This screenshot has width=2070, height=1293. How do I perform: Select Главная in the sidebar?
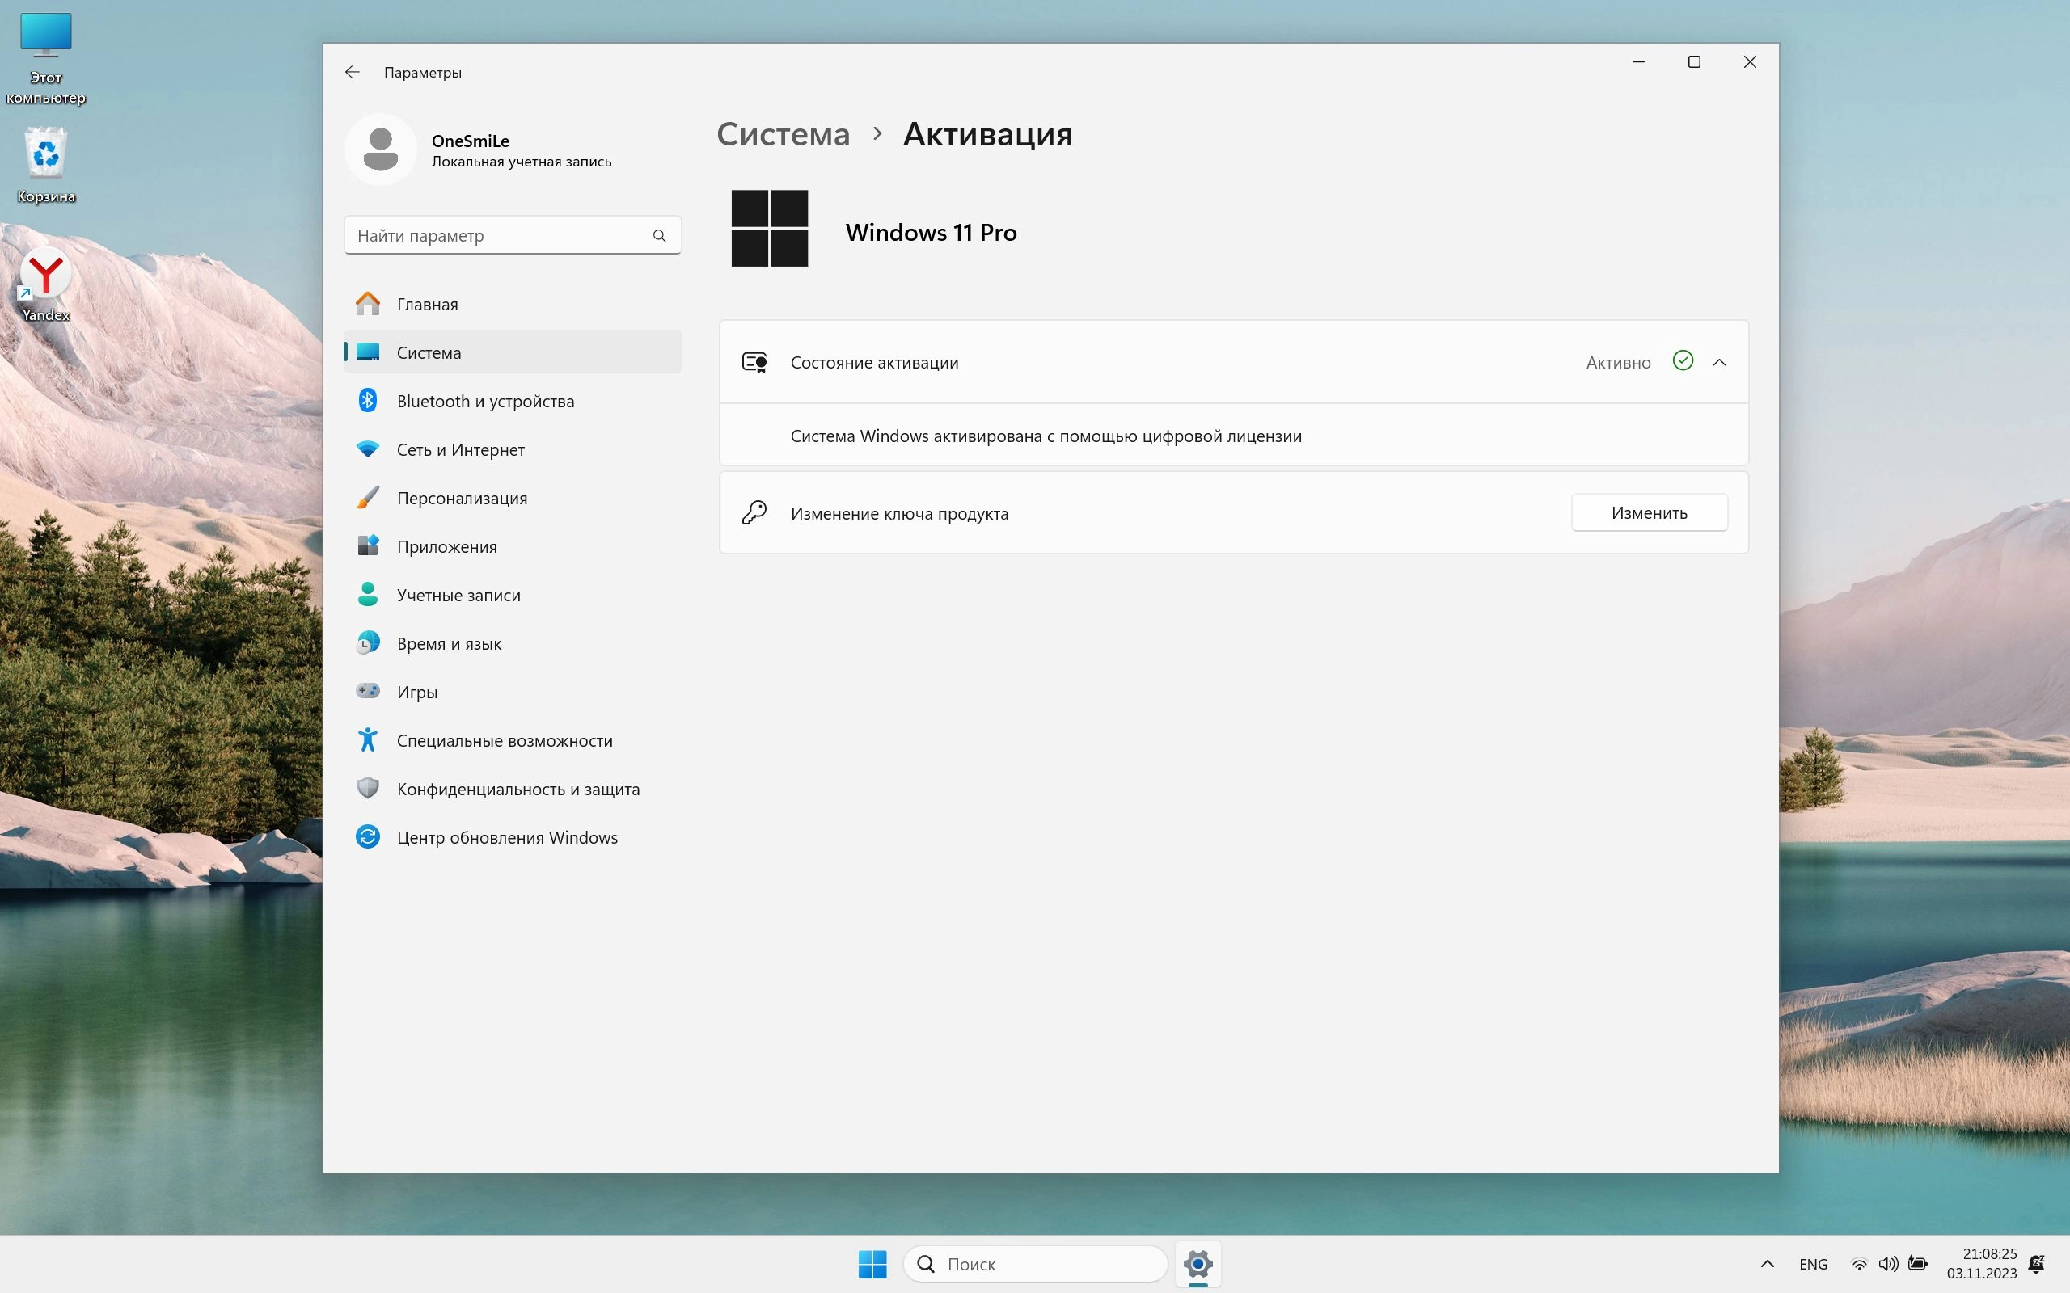pyautogui.click(x=427, y=305)
